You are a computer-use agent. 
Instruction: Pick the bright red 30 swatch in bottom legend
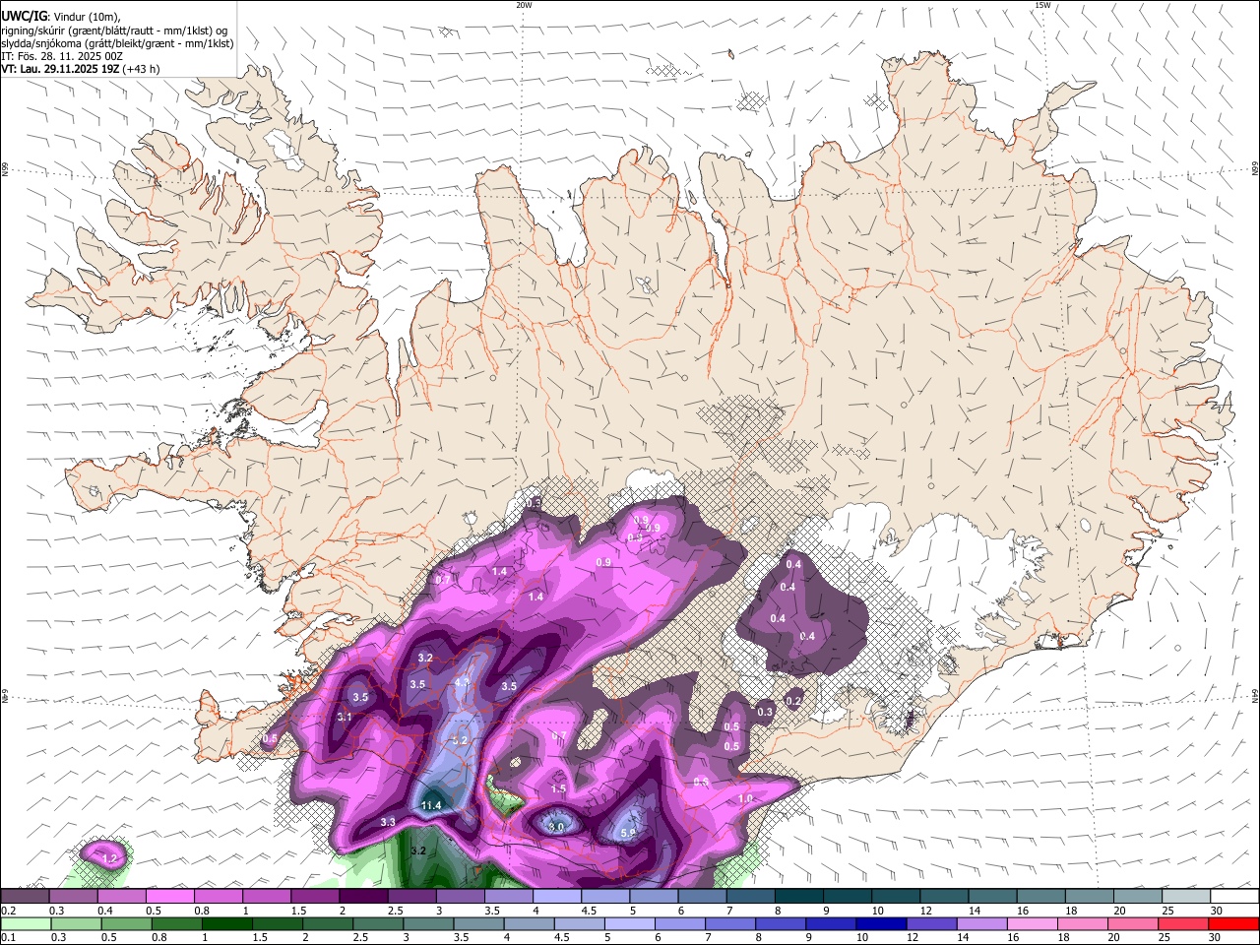coord(1234,923)
